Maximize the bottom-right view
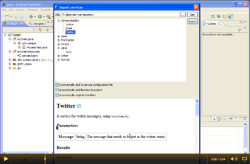The height and width of the screenshot is (164, 250). coord(245,118)
